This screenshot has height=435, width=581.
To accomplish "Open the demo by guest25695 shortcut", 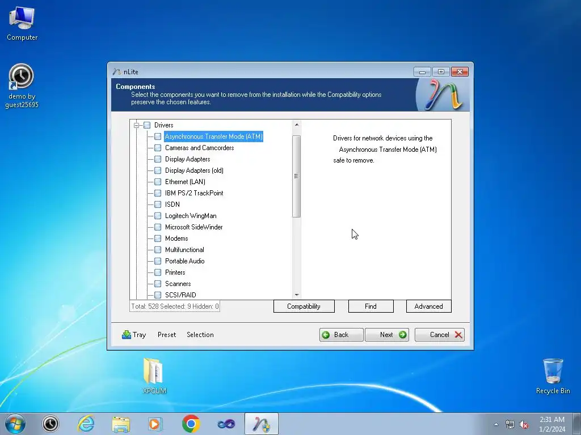I will tap(22, 86).
